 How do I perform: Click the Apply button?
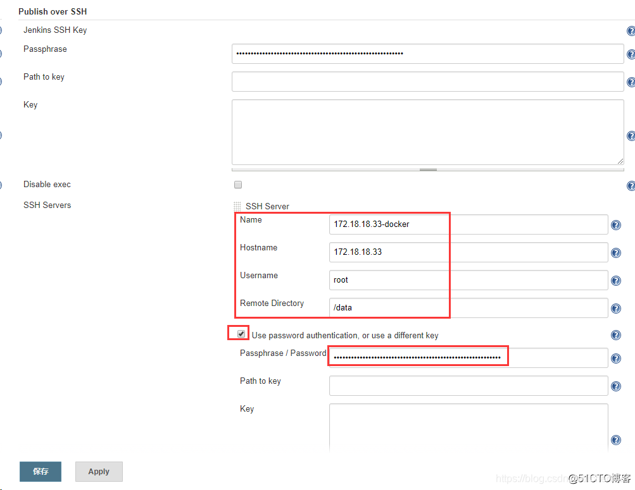coord(99,472)
